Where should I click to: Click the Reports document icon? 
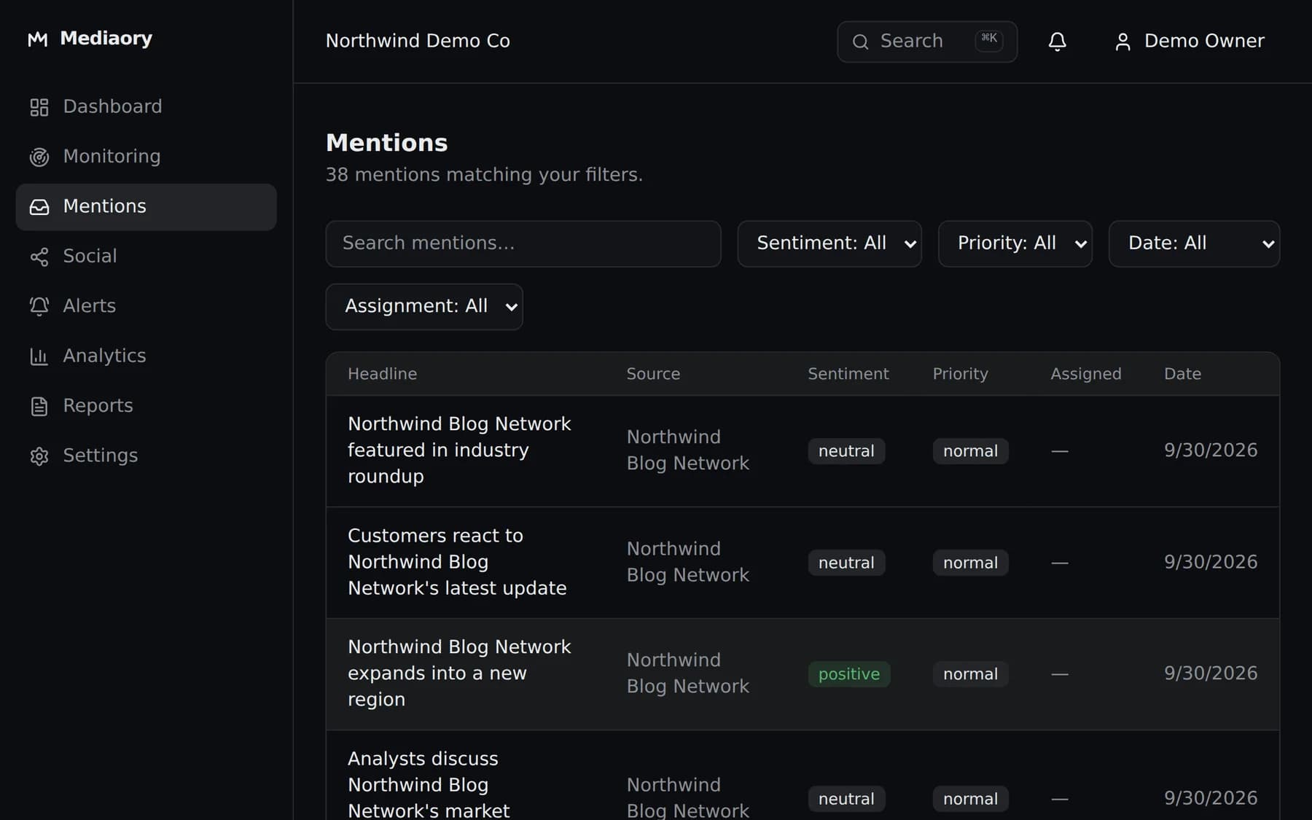point(39,406)
